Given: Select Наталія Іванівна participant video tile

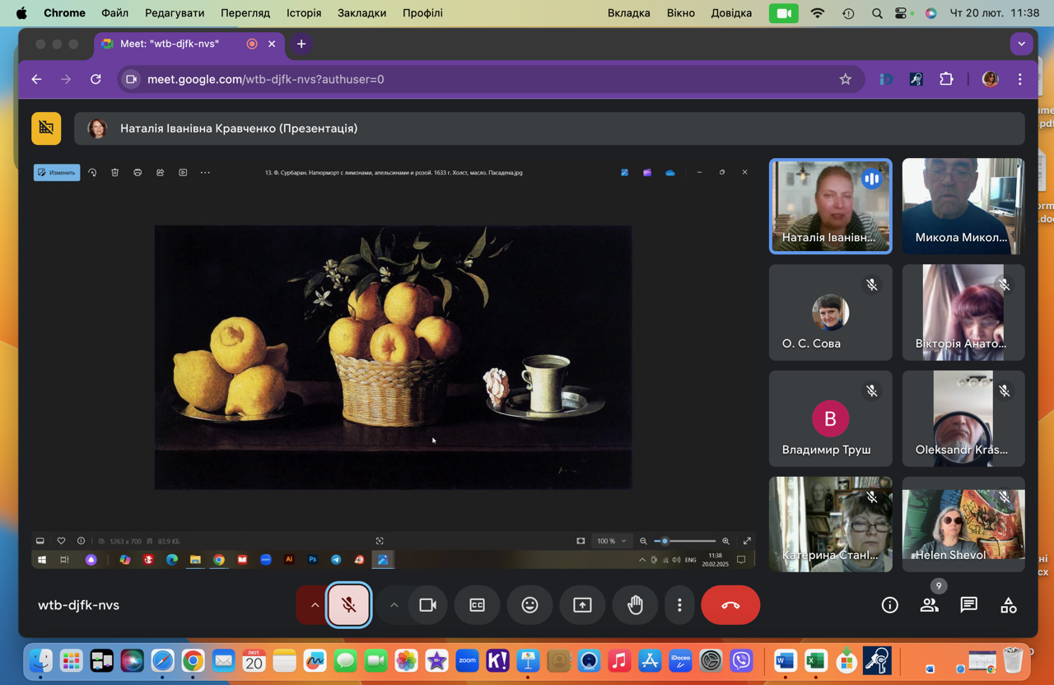Looking at the screenshot, I should pos(830,206).
